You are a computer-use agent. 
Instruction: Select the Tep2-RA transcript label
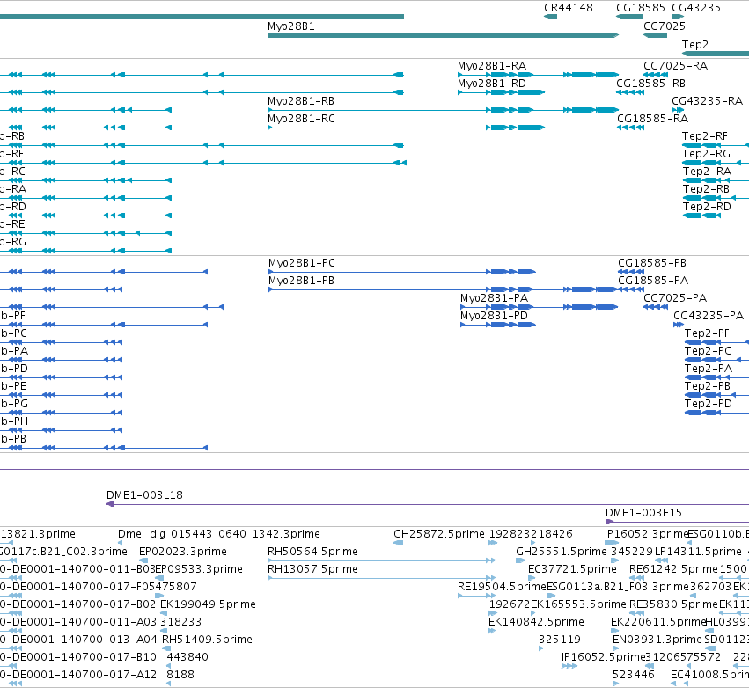(x=707, y=172)
